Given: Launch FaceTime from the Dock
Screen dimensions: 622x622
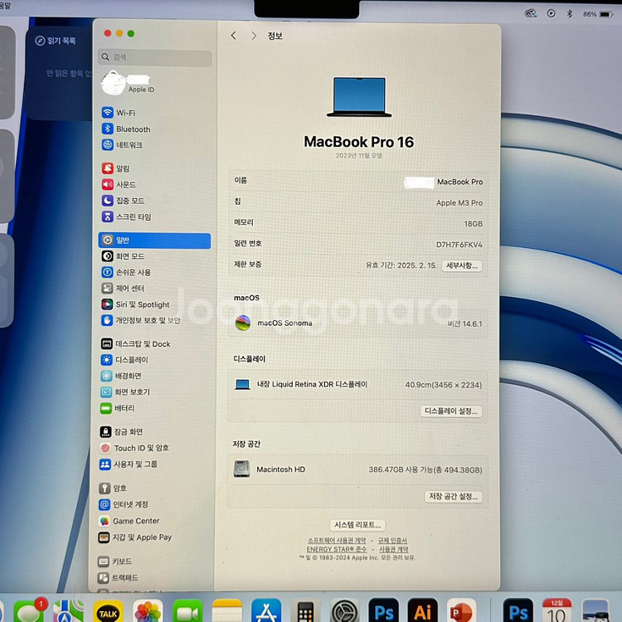Looking at the screenshot, I should coord(187,611).
